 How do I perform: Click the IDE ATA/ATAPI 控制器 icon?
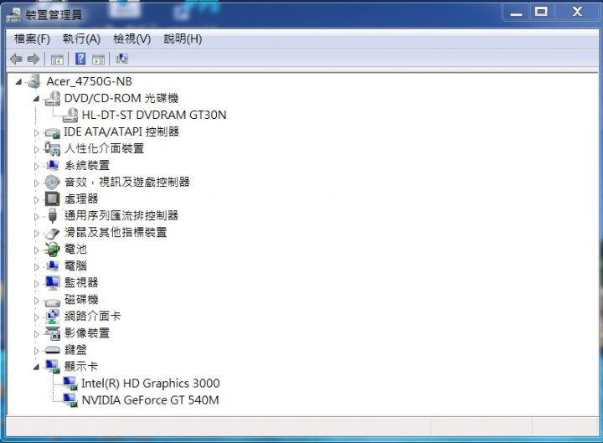[x=52, y=133]
